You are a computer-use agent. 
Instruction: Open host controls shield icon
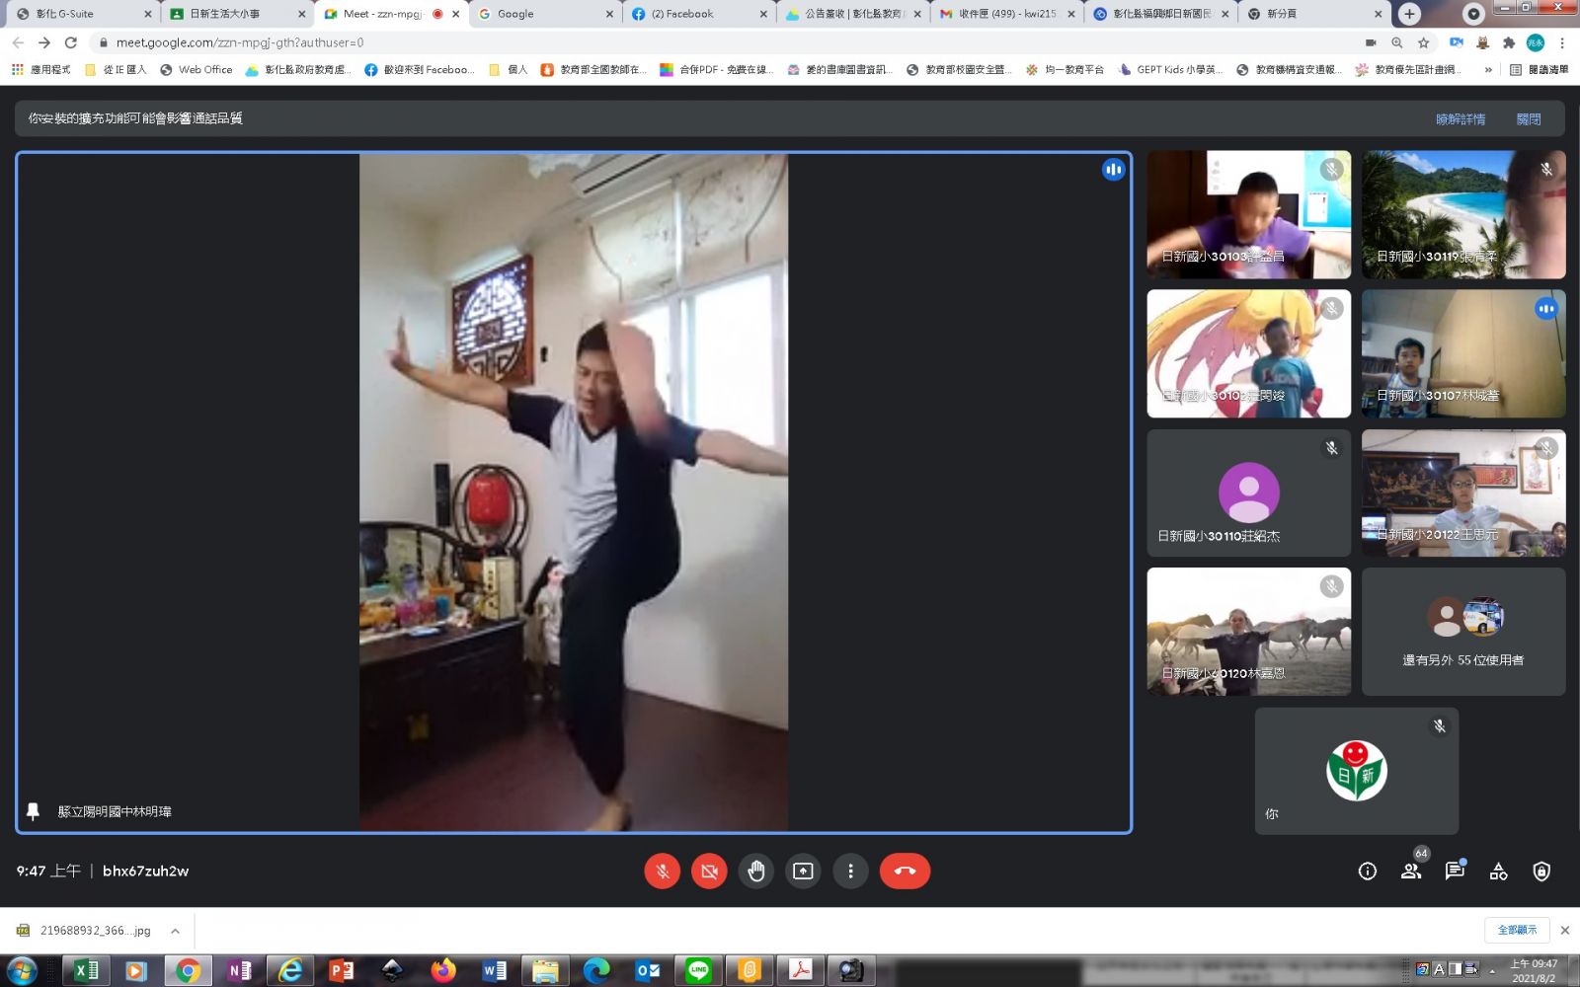[1541, 871]
